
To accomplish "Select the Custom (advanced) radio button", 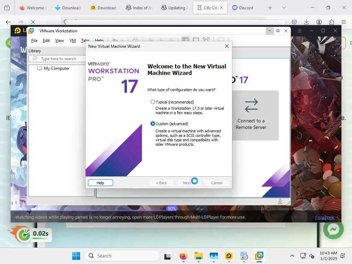I will coord(153,124).
